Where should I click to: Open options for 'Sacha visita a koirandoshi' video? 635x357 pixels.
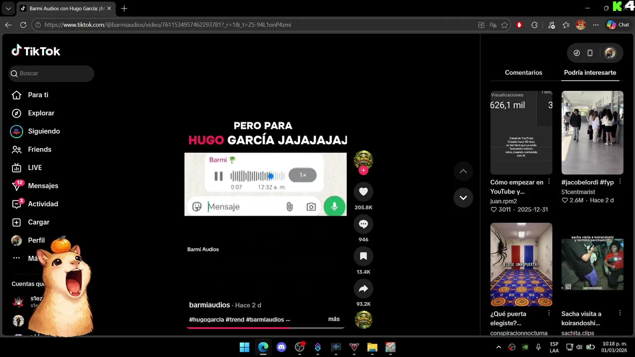point(620,313)
